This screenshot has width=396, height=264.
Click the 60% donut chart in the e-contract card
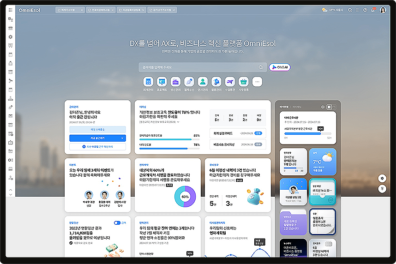185,197
